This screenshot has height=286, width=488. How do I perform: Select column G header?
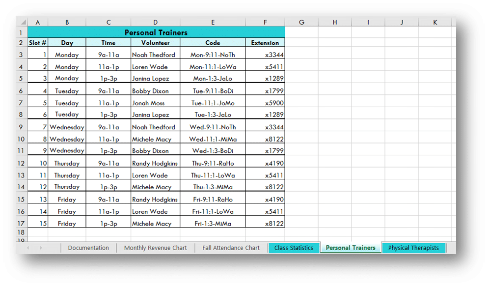(x=301, y=22)
